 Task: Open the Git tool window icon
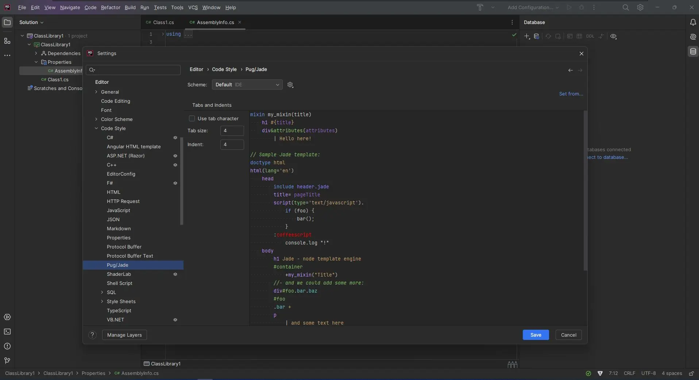click(x=7, y=361)
